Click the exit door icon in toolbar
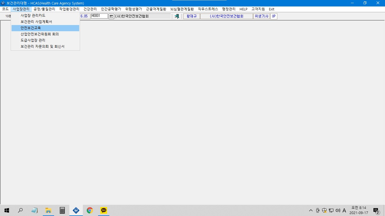385x216 pixels. click(177, 16)
